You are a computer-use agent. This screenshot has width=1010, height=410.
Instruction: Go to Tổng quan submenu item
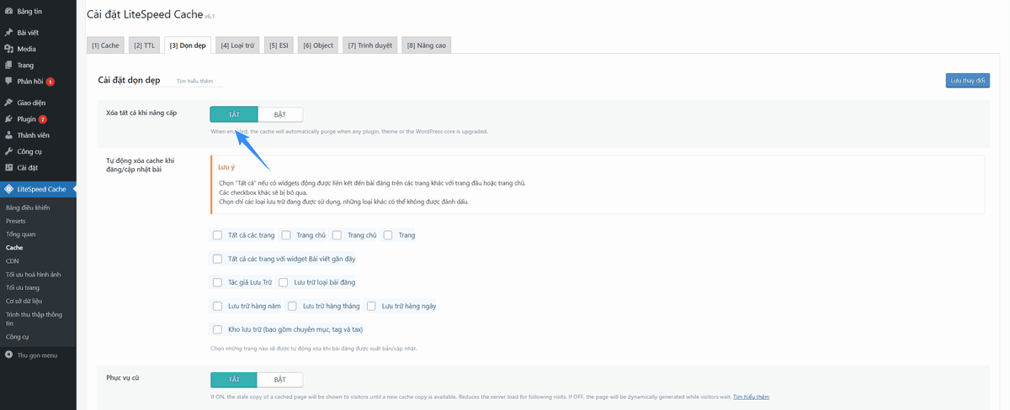point(21,234)
